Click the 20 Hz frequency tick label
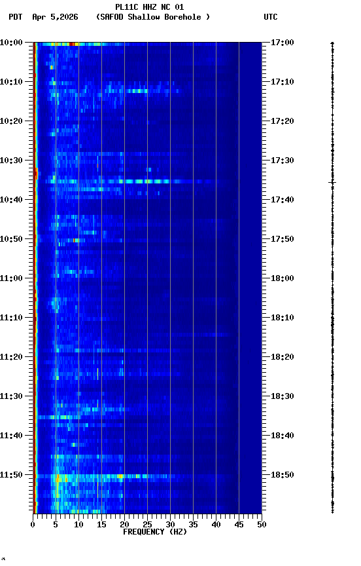Screen dimensions: 361x566 (x=124, y=525)
